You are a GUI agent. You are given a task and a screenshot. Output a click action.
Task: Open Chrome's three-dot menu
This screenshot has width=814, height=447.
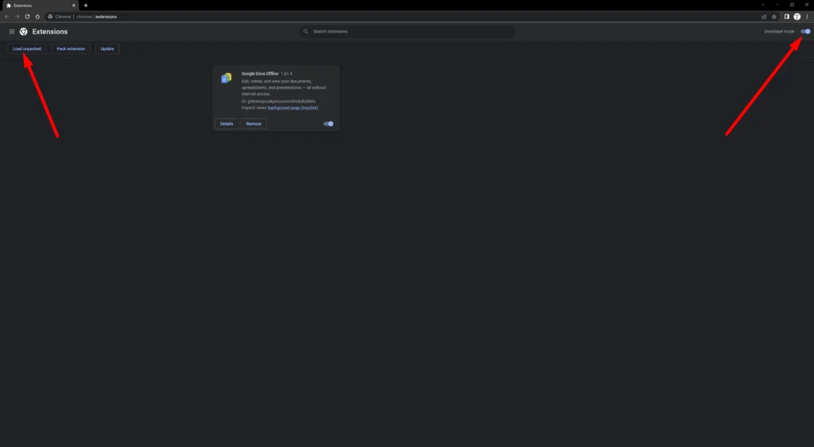coord(807,16)
